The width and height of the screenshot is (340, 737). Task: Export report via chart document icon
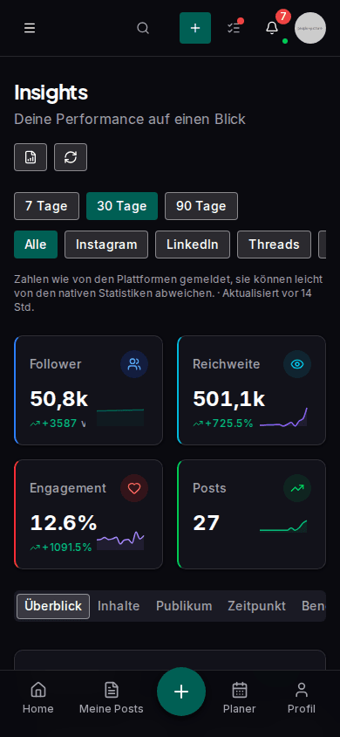pyautogui.click(x=31, y=157)
